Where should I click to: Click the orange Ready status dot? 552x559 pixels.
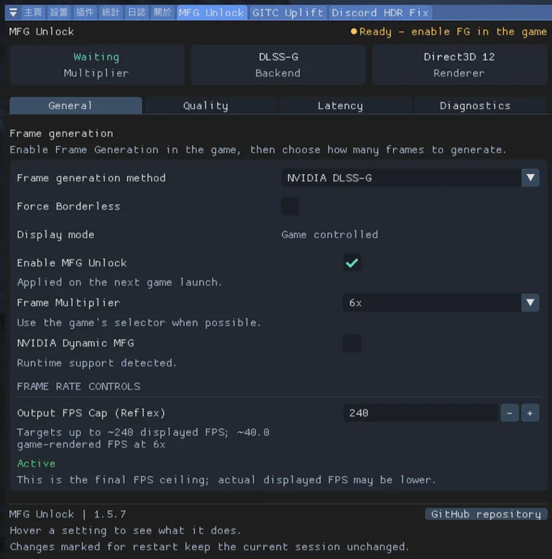point(354,32)
